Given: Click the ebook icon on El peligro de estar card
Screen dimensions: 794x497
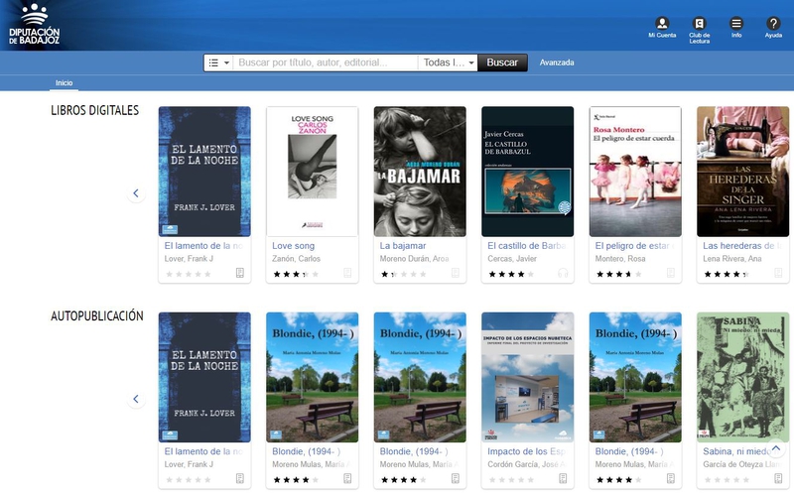Looking at the screenshot, I should coord(671,273).
